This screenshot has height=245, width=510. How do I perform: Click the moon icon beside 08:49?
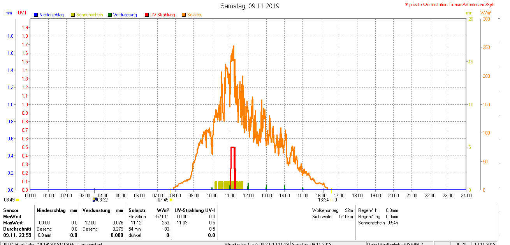(17, 200)
